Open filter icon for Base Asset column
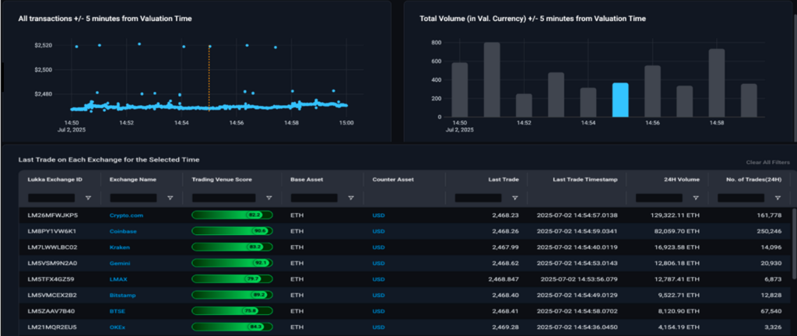The height and width of the screenshot is (336, 797). 351,198
